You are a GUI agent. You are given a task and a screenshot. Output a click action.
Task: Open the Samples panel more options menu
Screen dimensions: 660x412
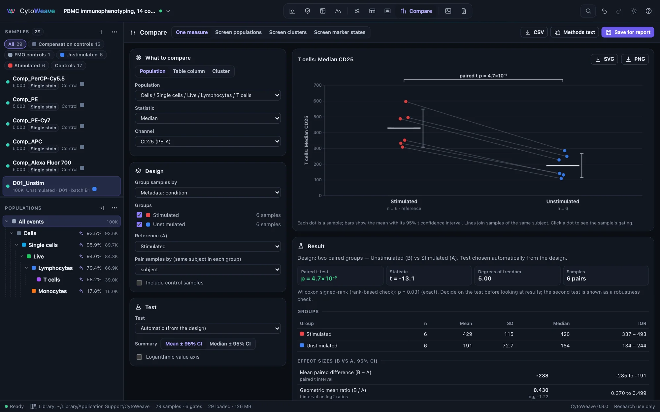(115, 32)
